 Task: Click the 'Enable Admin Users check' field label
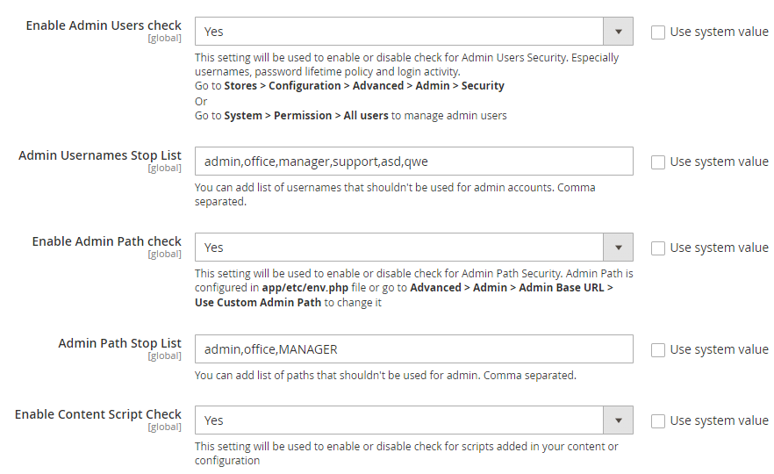point(104,25)
